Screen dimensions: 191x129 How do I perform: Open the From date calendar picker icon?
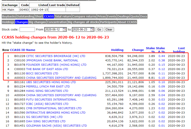(x=64, y=29)
